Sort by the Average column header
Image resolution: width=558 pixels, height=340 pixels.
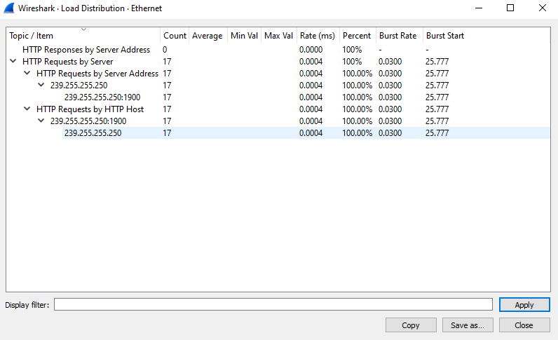tap(207, 36)
